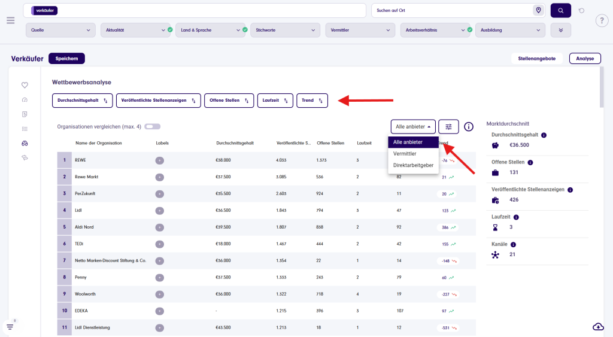Switch to the Stellenangebote tab
The image size is (613, 337).
[x=536, y=59]
